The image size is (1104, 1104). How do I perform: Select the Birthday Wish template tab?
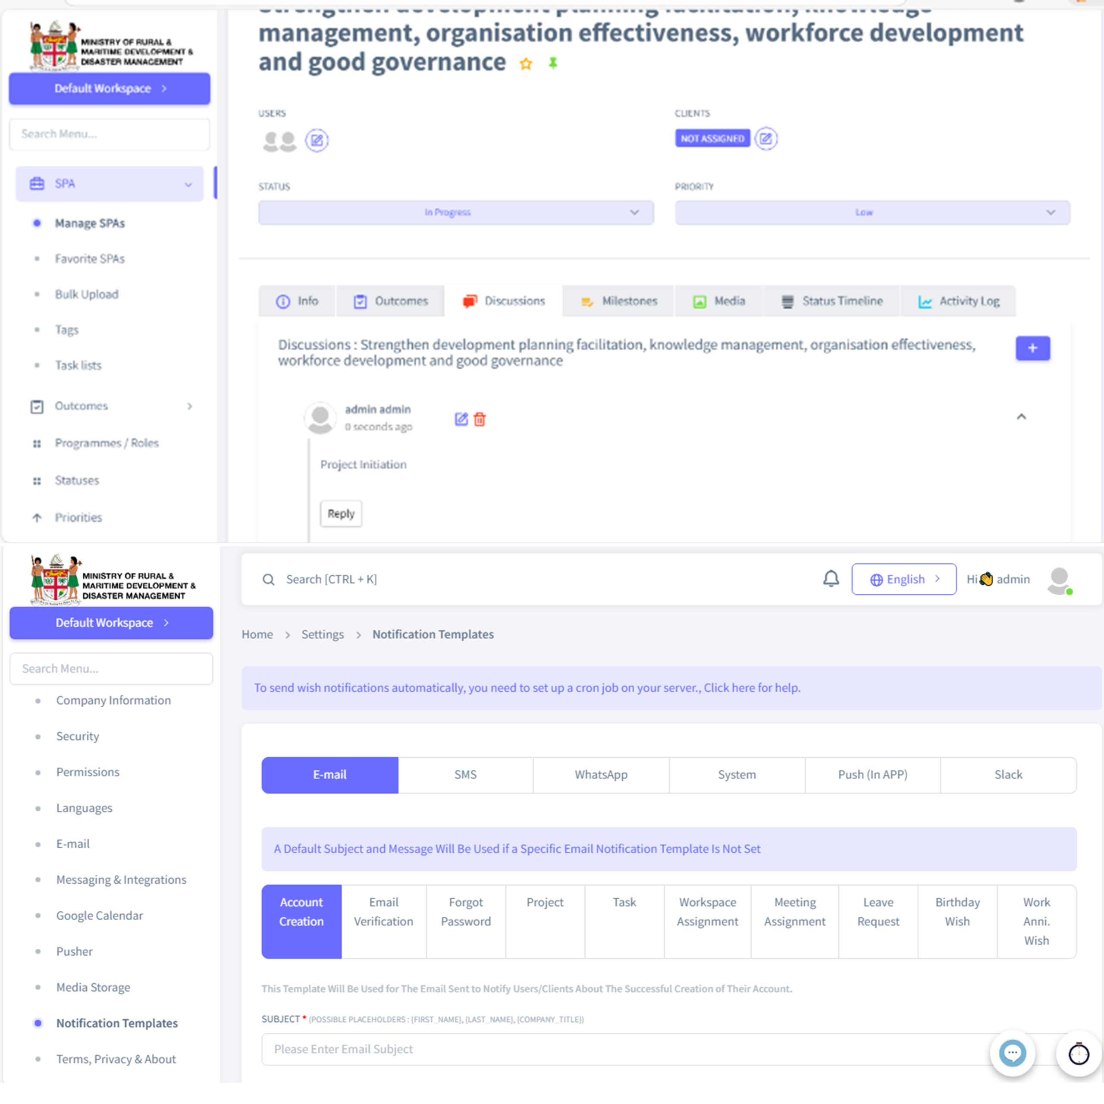[x=957, y=921]
